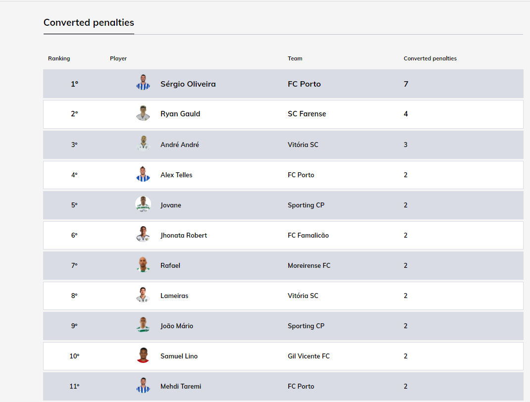Open the Sérgio Oliveira player name link

tap(188, 84)
